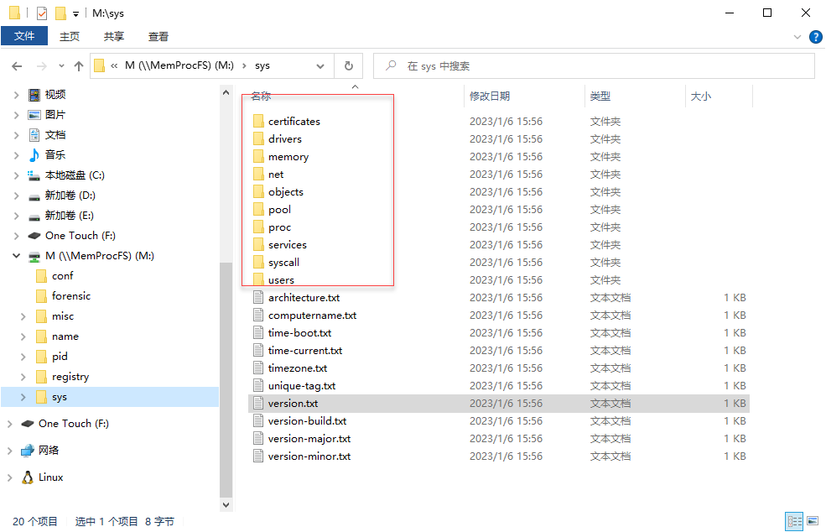This screenshot has height=532, width=826.
Task: Select the version-minor.txt file name
Action: point(309,456)
